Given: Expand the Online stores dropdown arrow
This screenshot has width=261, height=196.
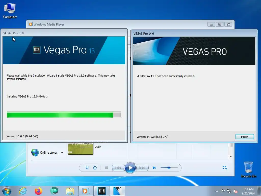Looking at the screenshot, I should (62, 153).
